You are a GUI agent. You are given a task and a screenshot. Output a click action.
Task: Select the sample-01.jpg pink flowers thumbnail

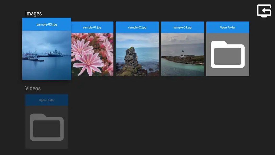[x=92, y=54]
